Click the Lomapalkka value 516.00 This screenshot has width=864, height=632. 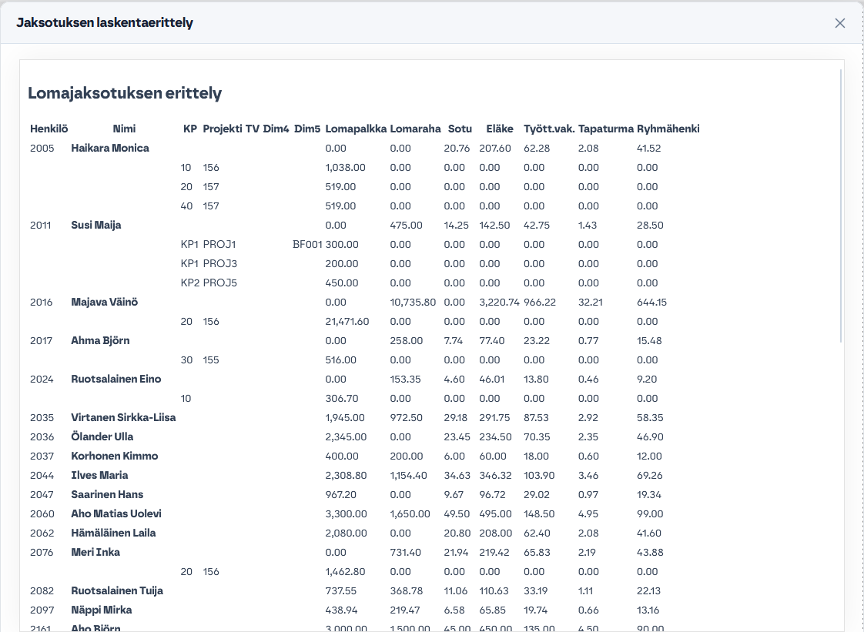[340, 360]
